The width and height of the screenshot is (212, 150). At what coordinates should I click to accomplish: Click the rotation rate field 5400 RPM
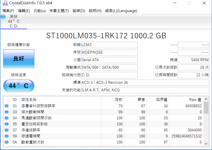coord(193,60)
